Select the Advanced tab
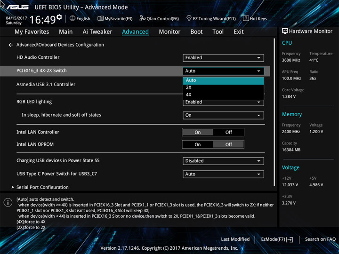The width and height of the screenshot is (339, 254). [x=135, y=32]
